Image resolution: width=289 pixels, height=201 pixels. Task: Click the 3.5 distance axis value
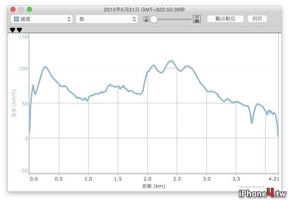236,179
